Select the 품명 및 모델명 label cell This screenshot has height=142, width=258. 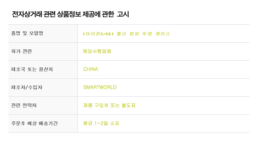click(43, 33)
